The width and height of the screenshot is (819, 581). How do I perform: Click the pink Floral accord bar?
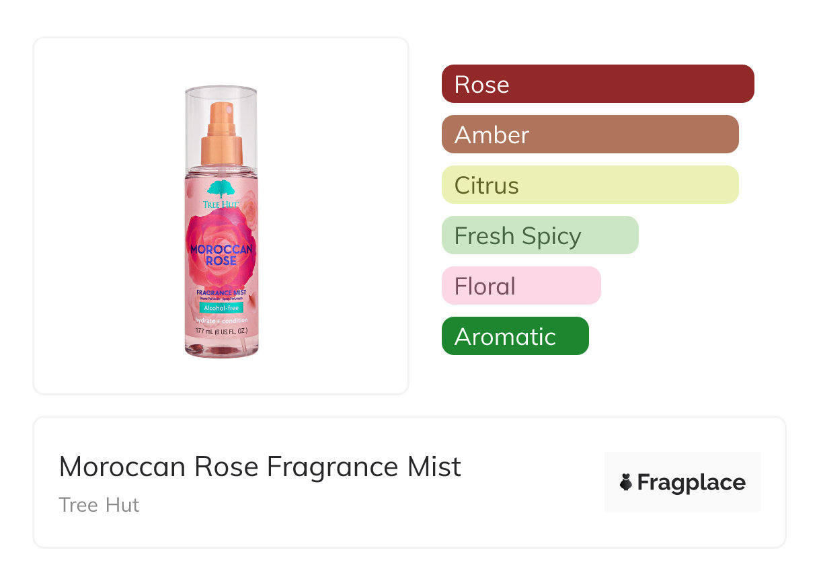pos(520,286)
